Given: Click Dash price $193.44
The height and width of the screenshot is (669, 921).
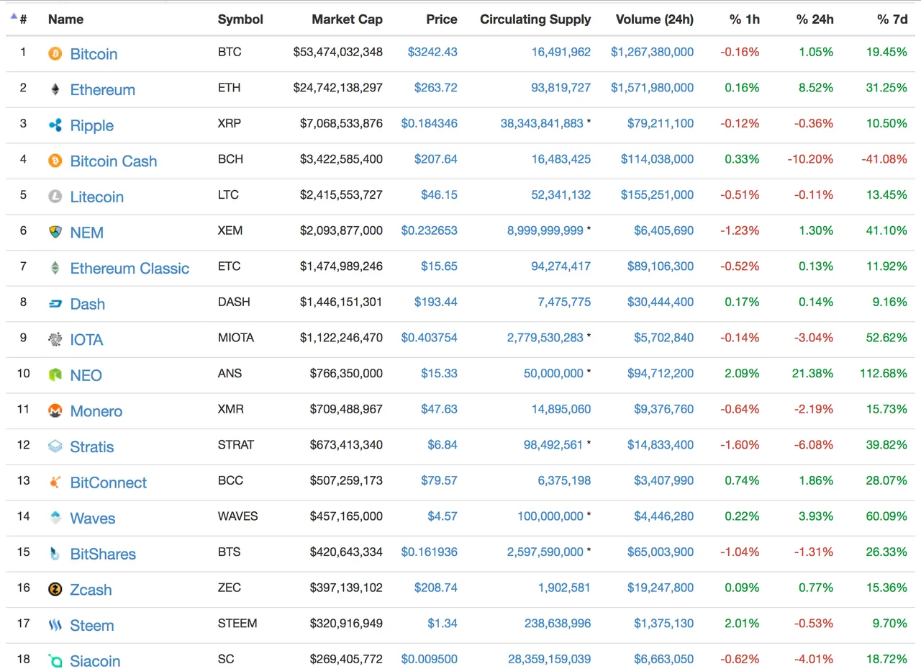Looking at the screenshot, I should 435,302.
